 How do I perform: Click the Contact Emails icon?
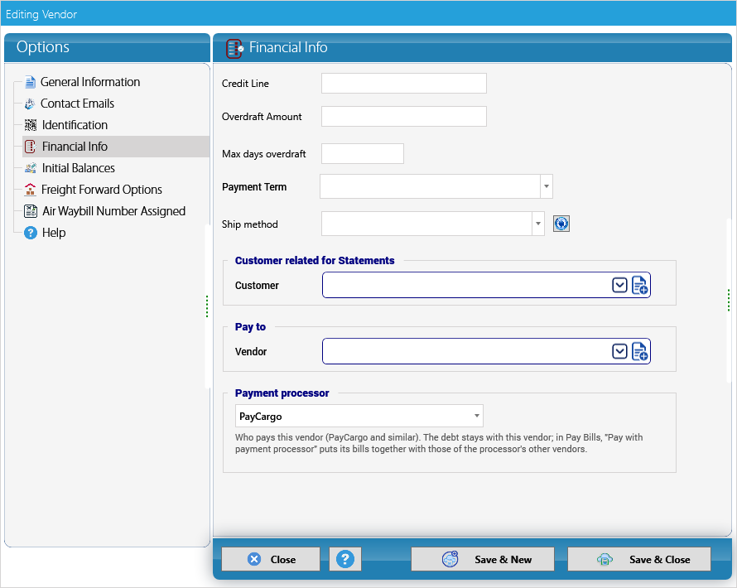point(30,104)
